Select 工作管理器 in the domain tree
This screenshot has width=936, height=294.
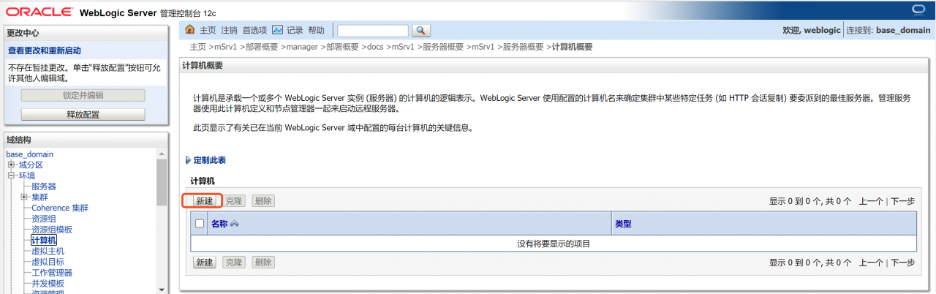(x=52, y=273)
